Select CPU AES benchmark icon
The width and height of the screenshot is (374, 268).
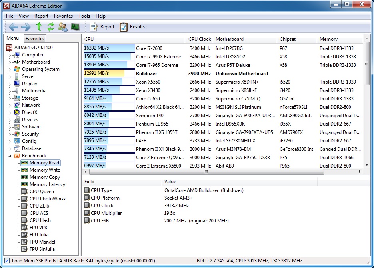click(x=24, y=213)
